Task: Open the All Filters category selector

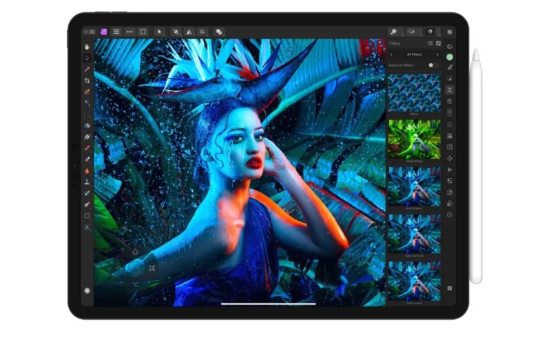Action: (414, 54)
